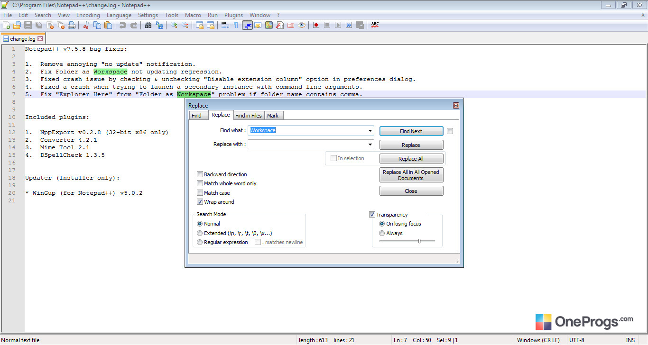The height and width of the screenshot is (345, 648).
Task: Open the Language menu
Action: pyautogui.click(x=119, y=15)
